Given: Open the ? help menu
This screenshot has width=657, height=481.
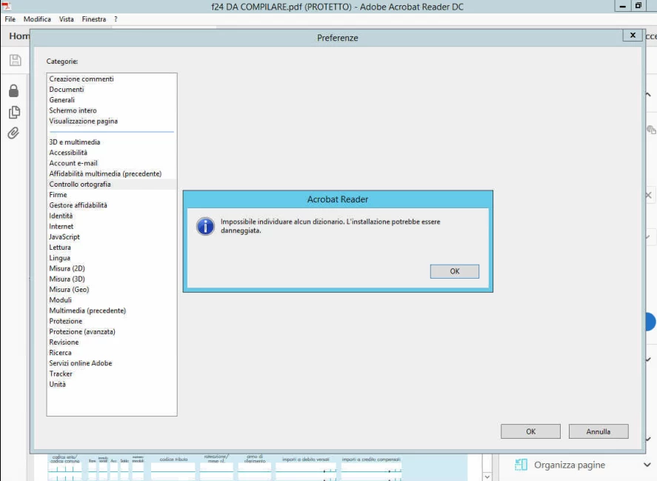Looking at the screenshot, I should pyautogui.click(x=116, y=19).
